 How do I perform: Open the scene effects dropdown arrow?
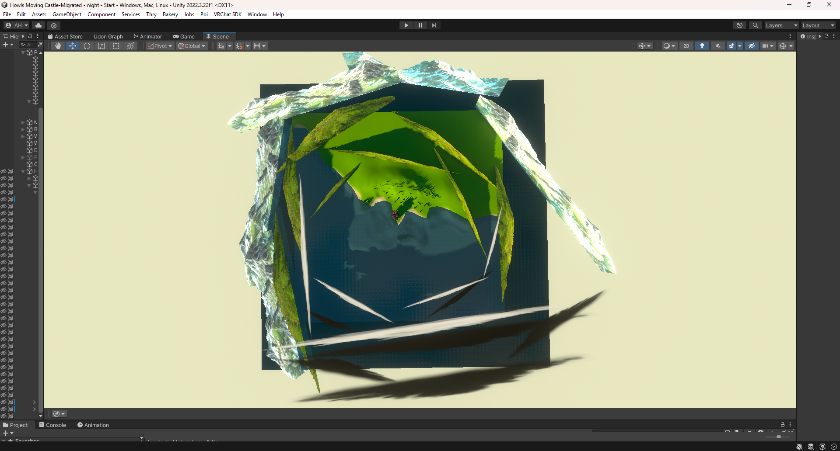point(740,46)
